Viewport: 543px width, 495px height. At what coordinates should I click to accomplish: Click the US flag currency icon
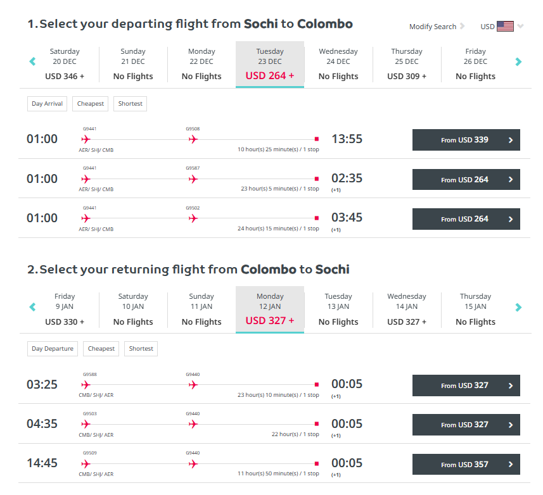point(505,27)
